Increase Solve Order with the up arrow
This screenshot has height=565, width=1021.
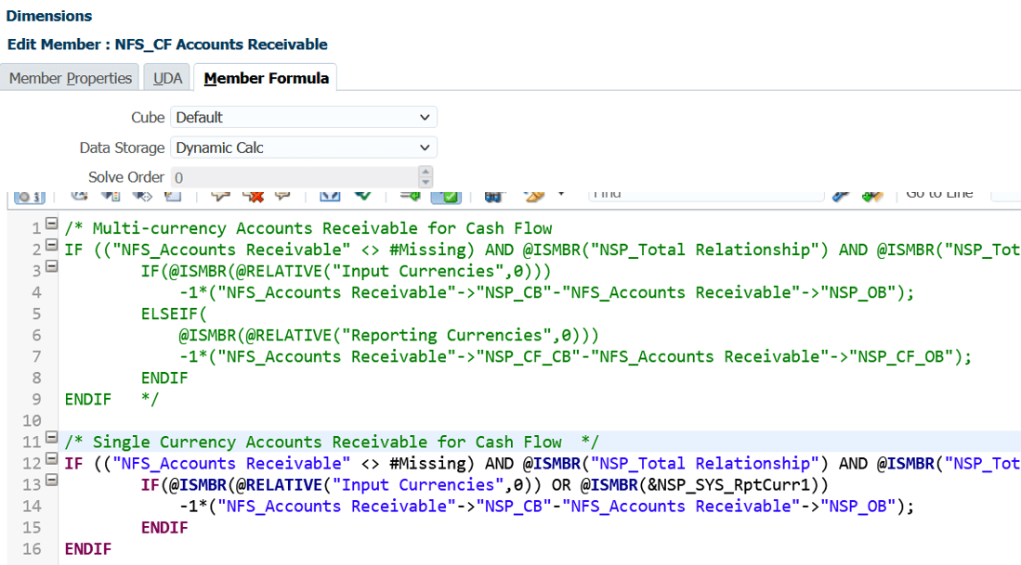(x=425, y=173)
